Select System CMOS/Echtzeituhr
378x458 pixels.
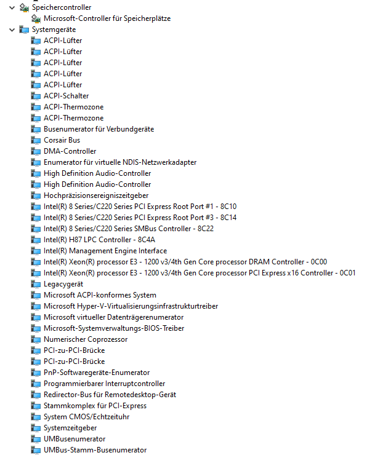86,417
